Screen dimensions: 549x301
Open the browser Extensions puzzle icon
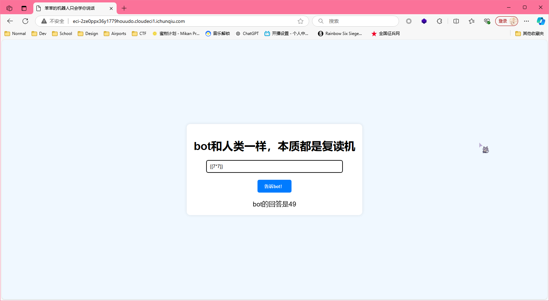(439, 21)
